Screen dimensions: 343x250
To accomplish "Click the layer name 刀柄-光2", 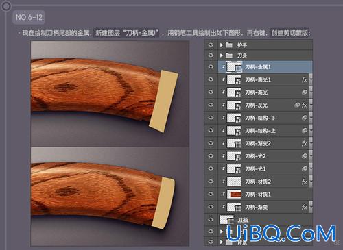I will [x=255, y=156].
